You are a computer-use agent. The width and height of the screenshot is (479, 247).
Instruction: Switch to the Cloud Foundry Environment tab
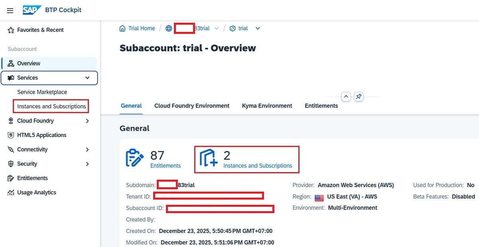coord(192,106)
